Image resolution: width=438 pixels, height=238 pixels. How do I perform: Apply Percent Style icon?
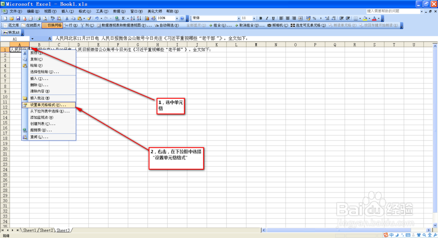314,18
